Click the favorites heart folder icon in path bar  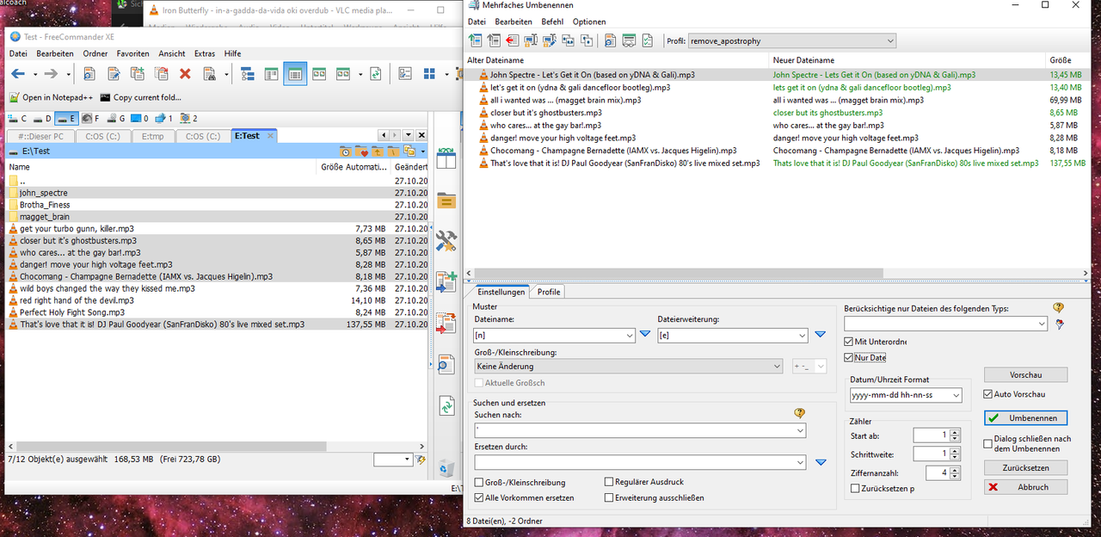click(x=361, y=151)
